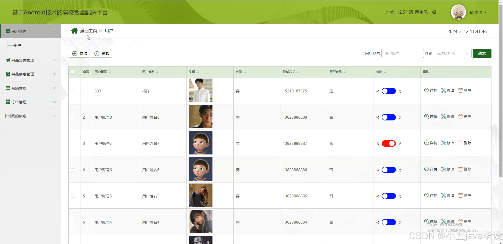This screenshot has height=244, width=503.
Task: Expand the 我的信息 chevron
Action: (x=54, y=116)
